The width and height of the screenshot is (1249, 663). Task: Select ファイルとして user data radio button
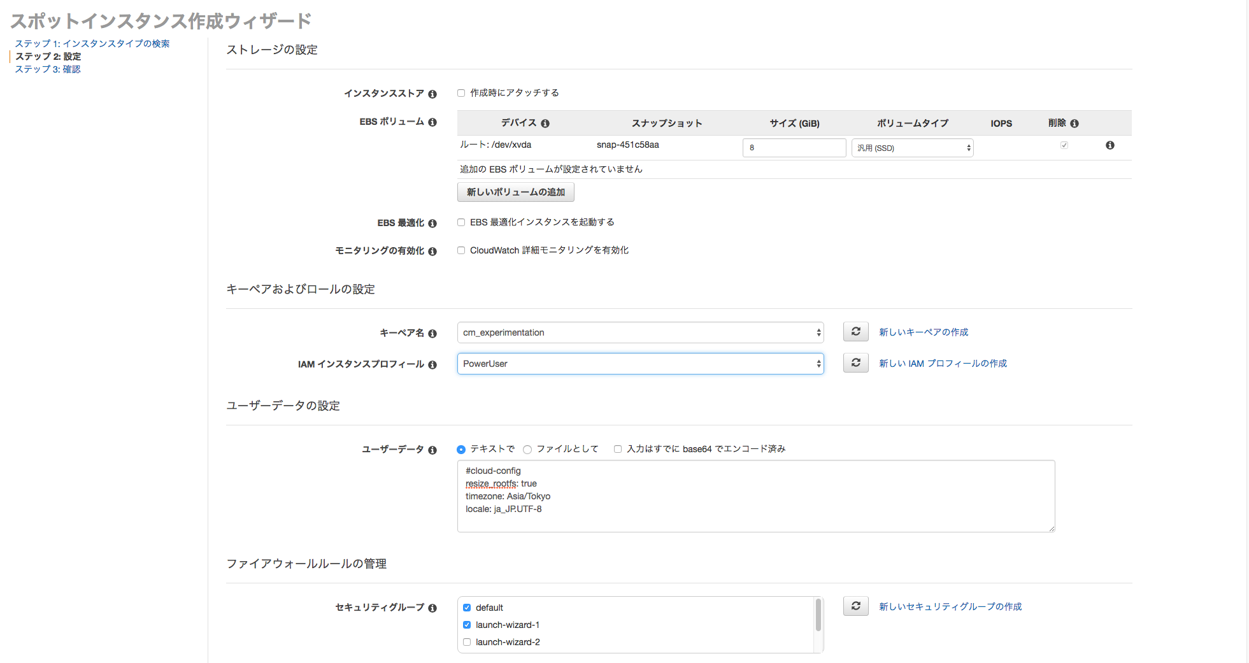pos(527,450)
